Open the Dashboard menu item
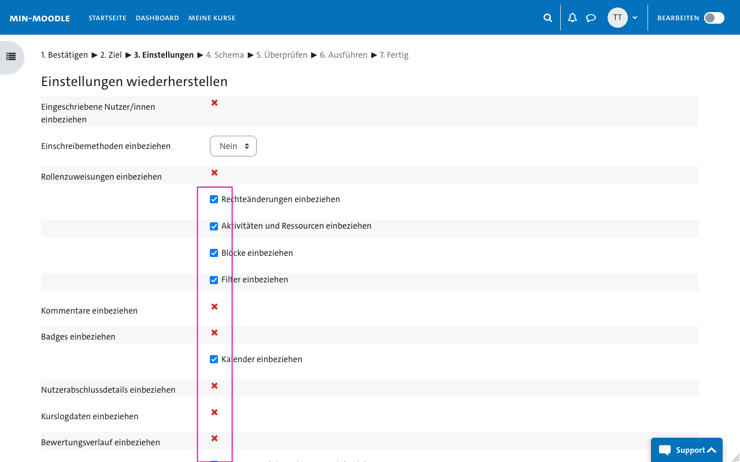740x462 pixels. [157, 18]
